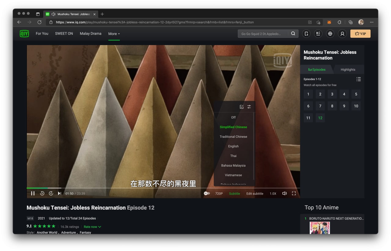Screen dimensions: 391x251
Task: Open the browser profile avatar
Action: [361, 22]
